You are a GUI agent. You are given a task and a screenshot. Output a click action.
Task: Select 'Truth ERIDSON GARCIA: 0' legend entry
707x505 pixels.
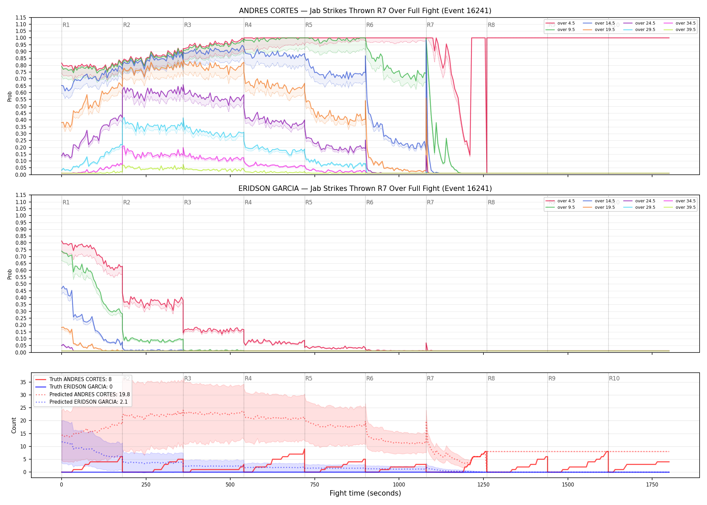click(74, 386)
